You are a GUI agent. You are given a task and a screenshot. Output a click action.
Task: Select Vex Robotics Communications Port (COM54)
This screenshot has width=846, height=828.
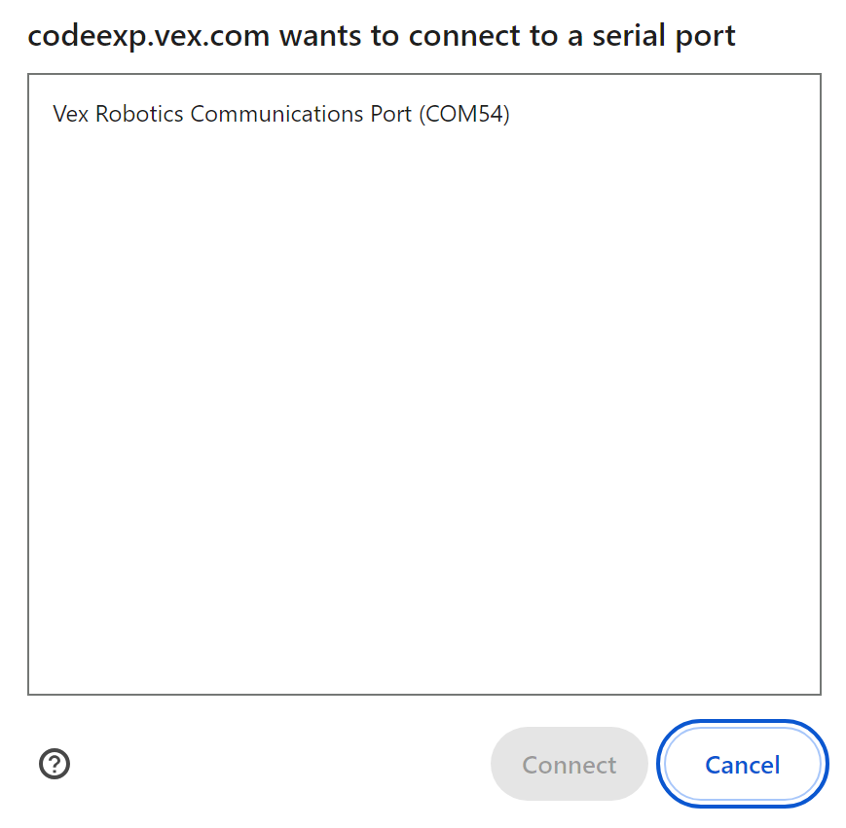click(x=282, y=114)
